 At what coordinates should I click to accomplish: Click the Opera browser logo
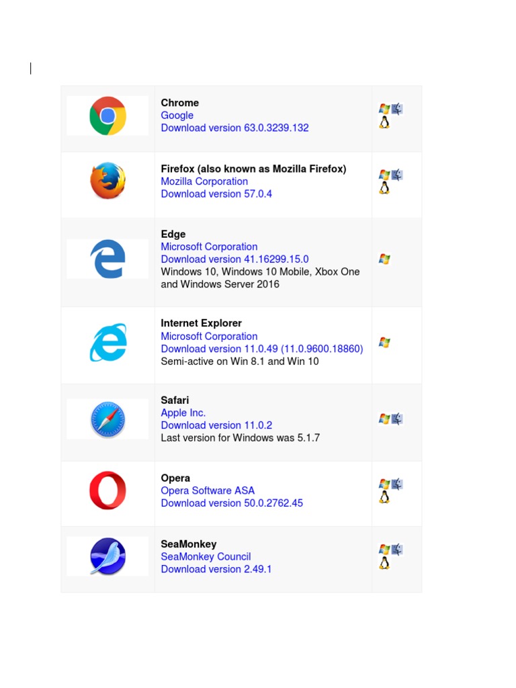107,490
